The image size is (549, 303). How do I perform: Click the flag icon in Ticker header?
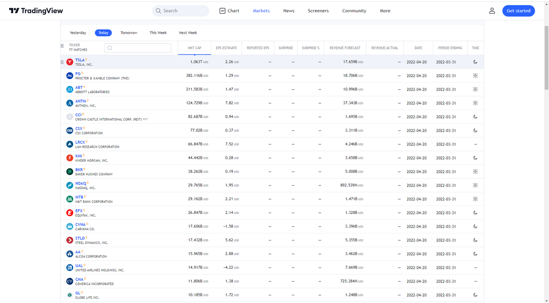click(x=62, y=45)
